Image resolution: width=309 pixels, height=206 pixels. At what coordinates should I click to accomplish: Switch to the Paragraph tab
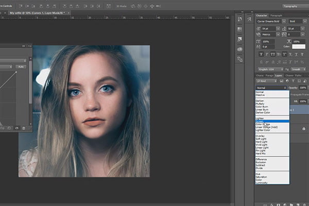pos(276,15)
